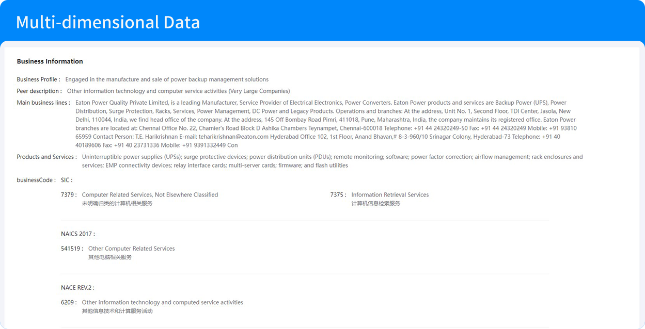Click NAICS code 541519
Screen dimensions: 645x329
click(72, 249)
